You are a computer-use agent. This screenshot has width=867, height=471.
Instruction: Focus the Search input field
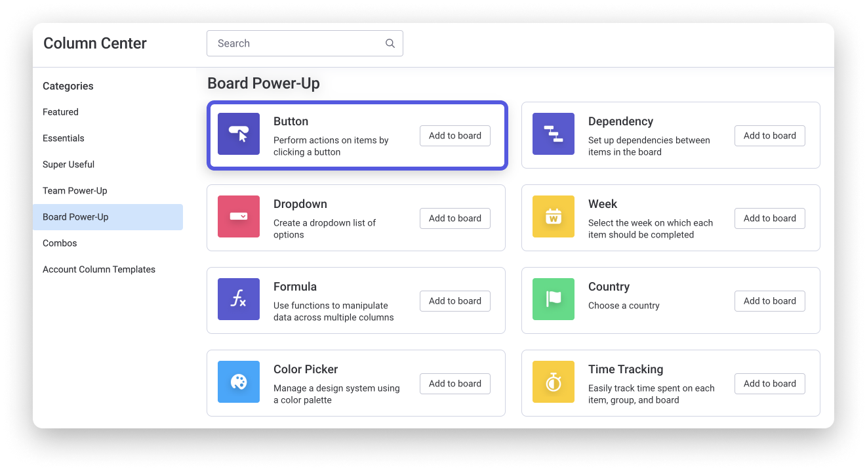pos(305,43)
